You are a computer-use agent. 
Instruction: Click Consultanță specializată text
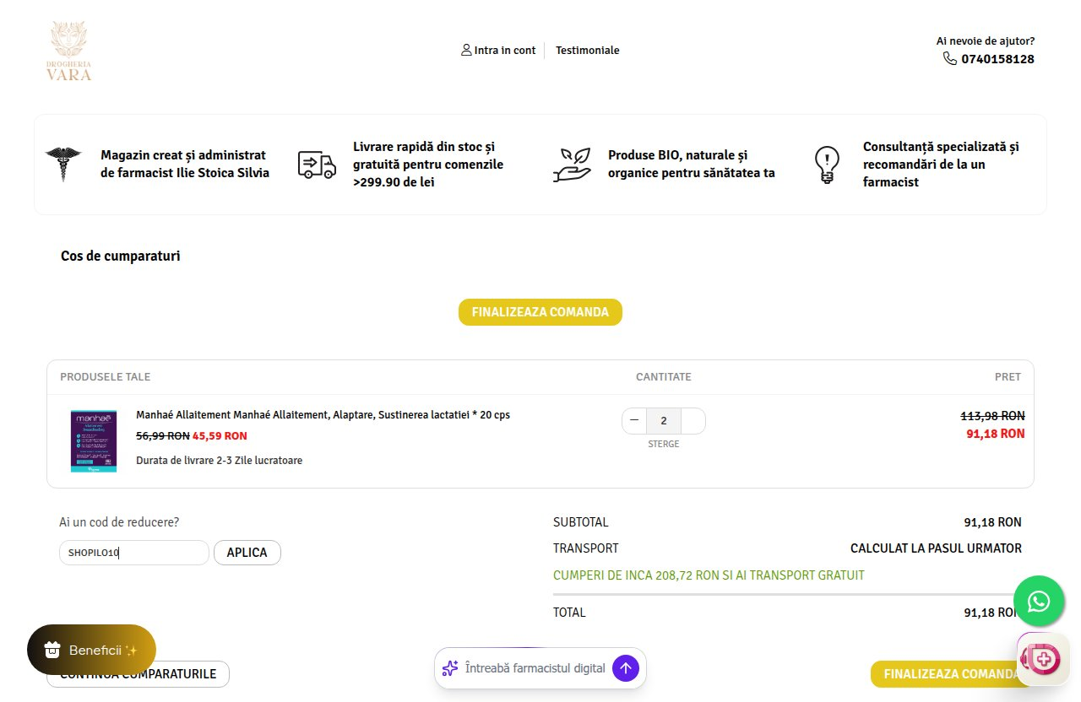[x=941, y=165]
